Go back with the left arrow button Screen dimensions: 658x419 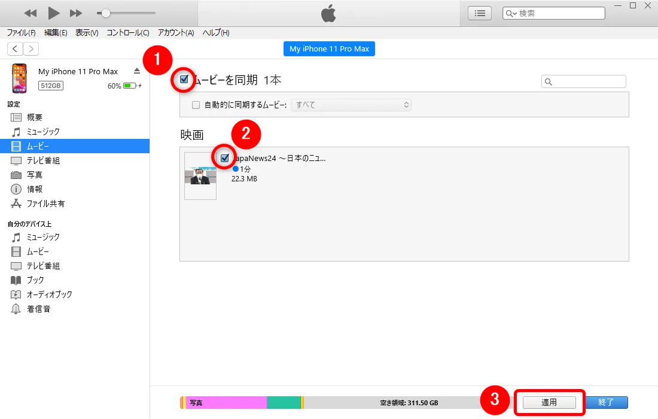pyautogui.click(x=15, y=48)
